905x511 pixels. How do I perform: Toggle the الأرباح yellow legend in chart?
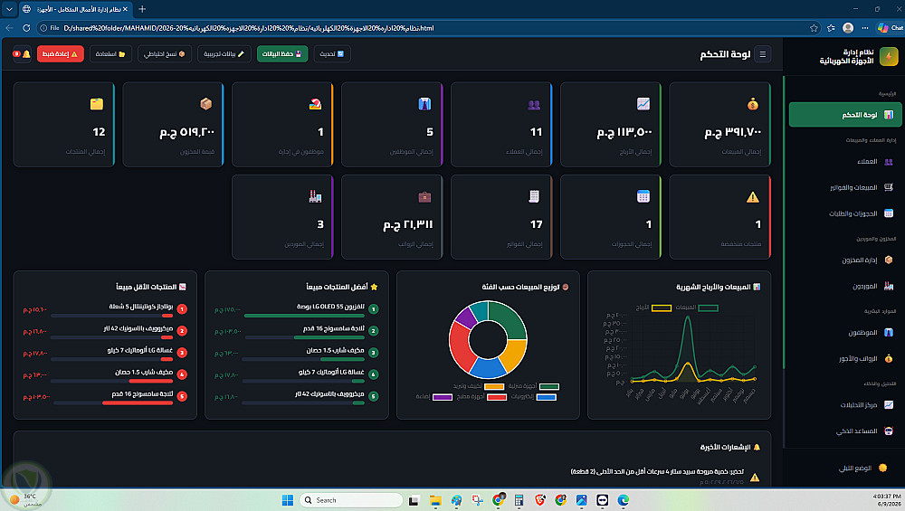[x=653, y=308]
